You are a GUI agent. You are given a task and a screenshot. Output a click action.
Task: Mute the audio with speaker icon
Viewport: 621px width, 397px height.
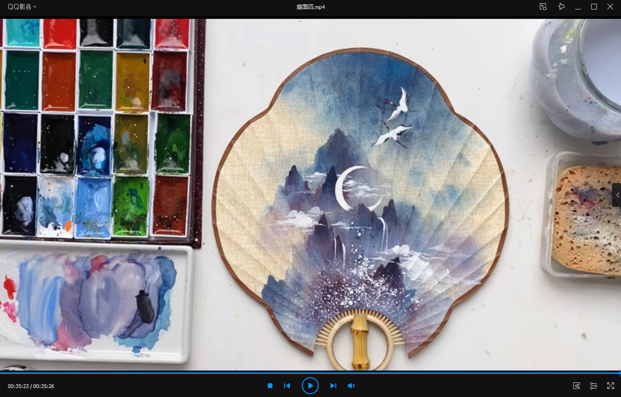click(351, 386)
